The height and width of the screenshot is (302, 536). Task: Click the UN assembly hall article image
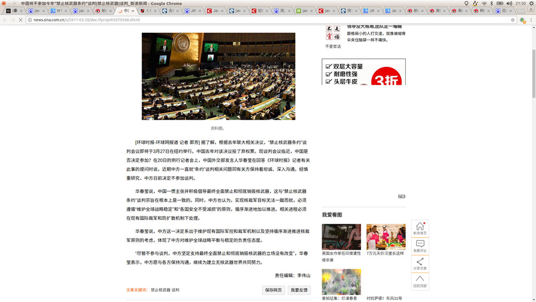click(x=219, y=76)
